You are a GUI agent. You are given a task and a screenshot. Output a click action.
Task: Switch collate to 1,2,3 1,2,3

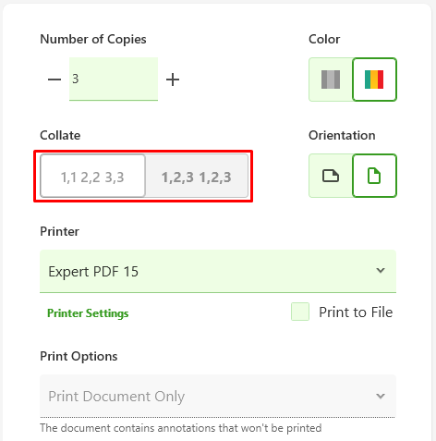point(197,176)
